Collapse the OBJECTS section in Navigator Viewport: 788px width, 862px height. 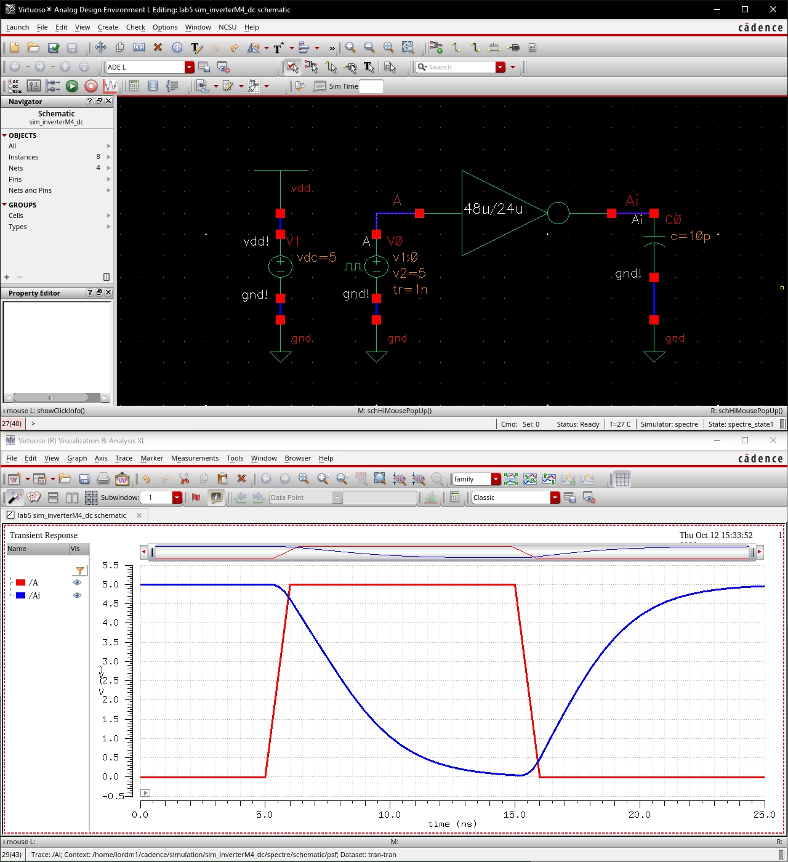click(x=5, y=135)
